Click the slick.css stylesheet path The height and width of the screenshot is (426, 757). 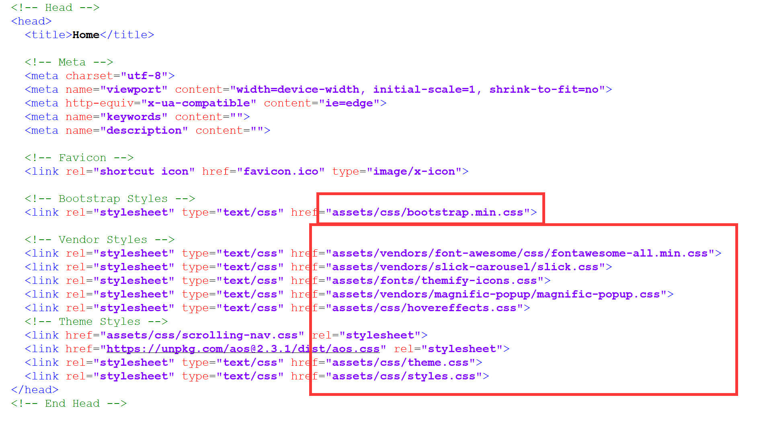click(465, 267)
